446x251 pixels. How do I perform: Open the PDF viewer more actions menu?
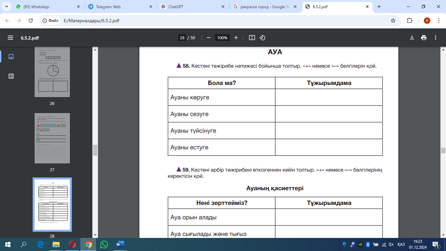(436, 38)
